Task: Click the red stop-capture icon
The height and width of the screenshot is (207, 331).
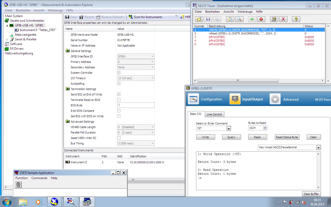Action: click(261, 19)
